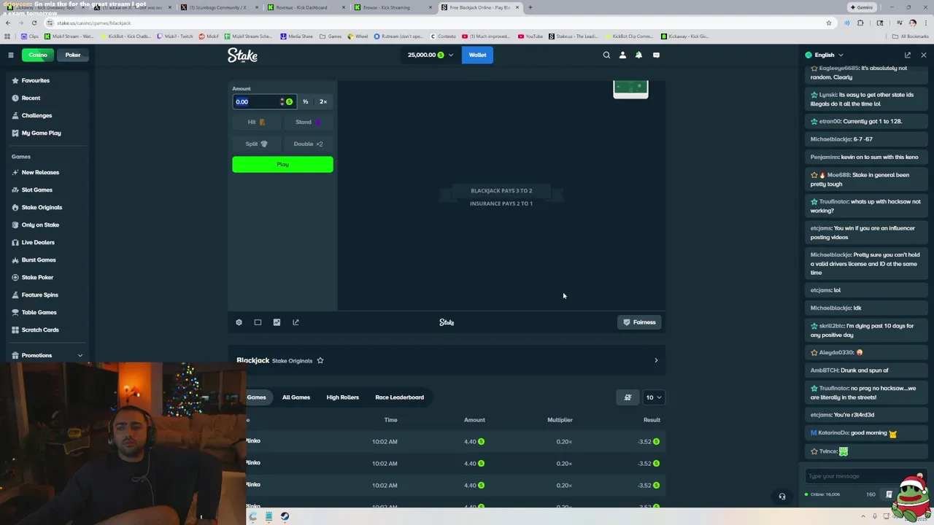Open the Revenue - Kick Dashboard tab
Image resolution: width=934 pixels, height=525 pixels.
click(x=305, y=7)
